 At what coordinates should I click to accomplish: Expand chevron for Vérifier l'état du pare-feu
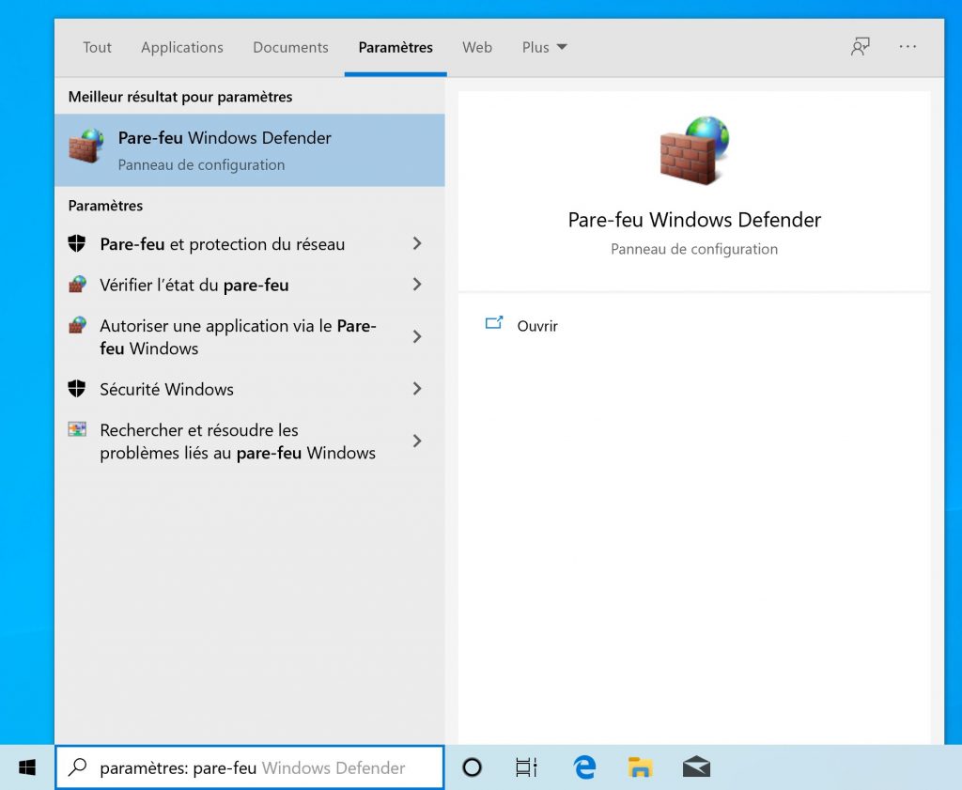point(417,284)
